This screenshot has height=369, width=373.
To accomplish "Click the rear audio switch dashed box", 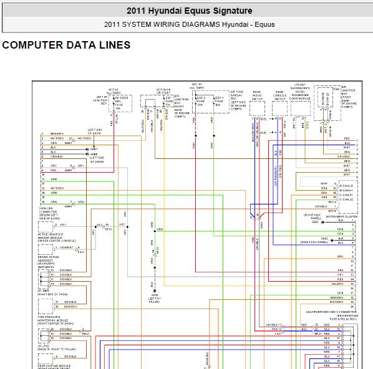I will pyautogui.click(x=257, y=108).
